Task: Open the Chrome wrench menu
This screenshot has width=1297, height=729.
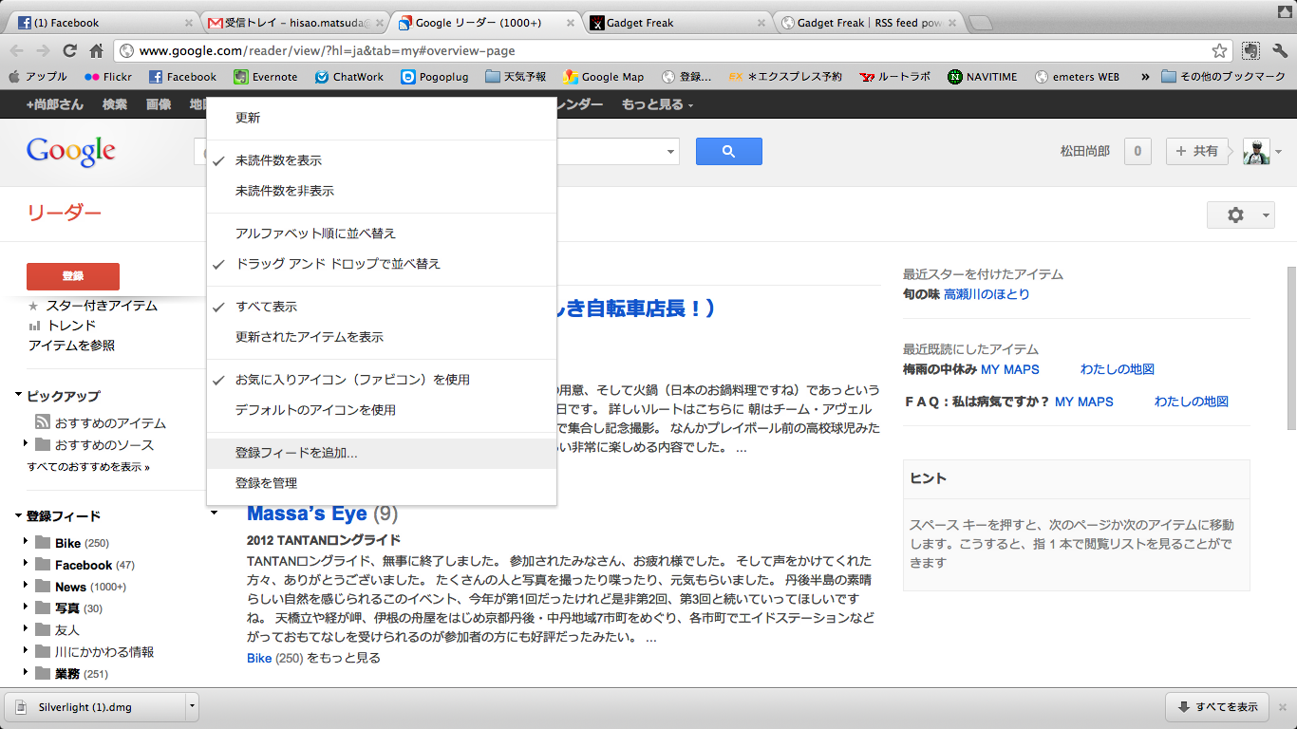Action: pos(1279,51)
